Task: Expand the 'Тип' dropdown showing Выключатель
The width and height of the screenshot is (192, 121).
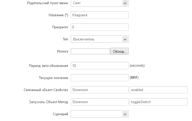Action: [x=99, y=39]
